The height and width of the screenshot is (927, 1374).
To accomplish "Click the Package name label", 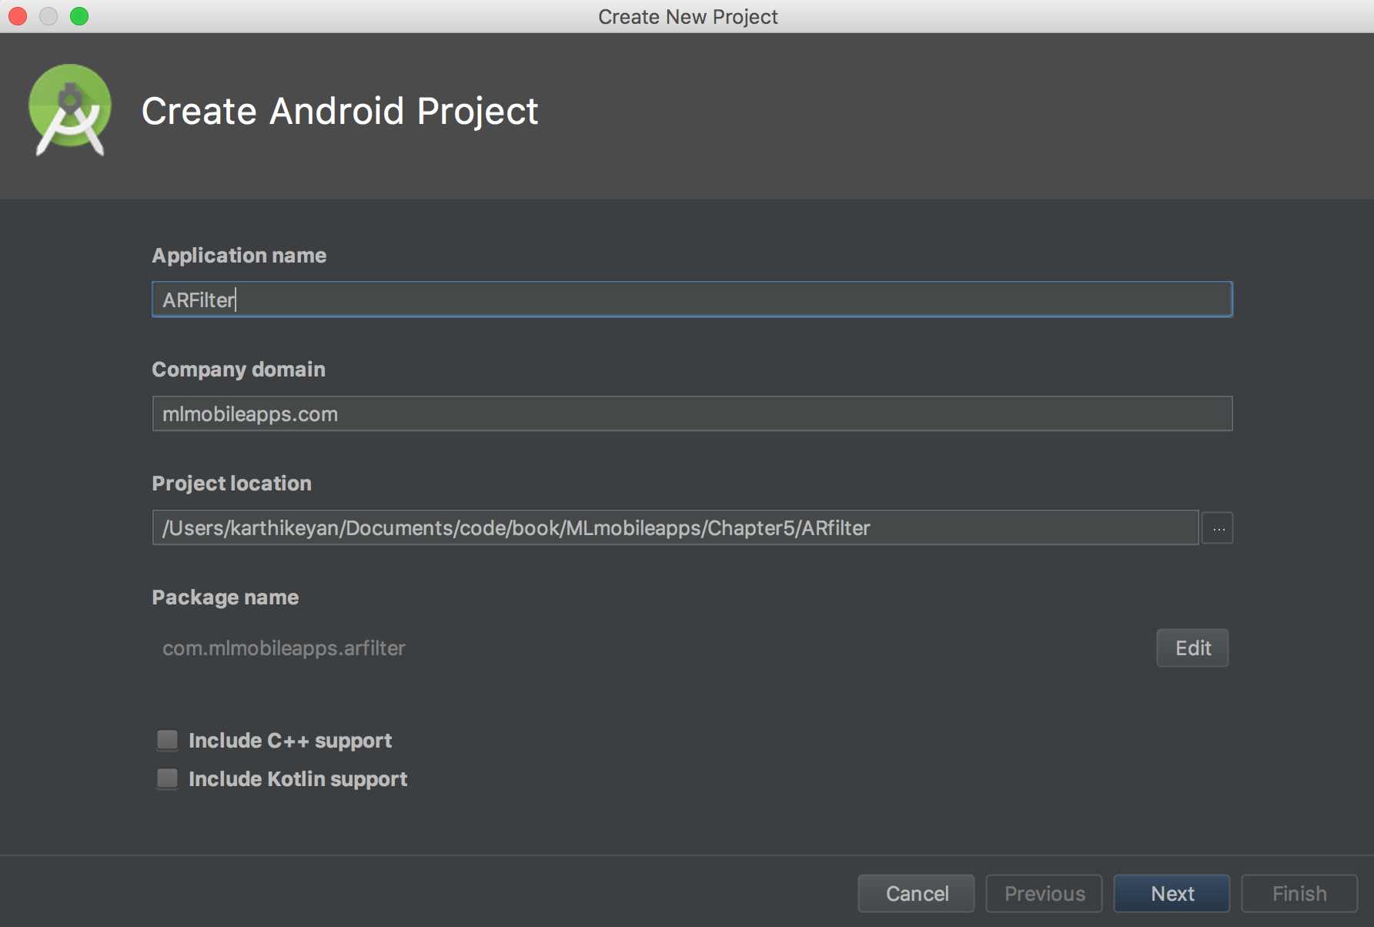I will [x=226, y=597].
